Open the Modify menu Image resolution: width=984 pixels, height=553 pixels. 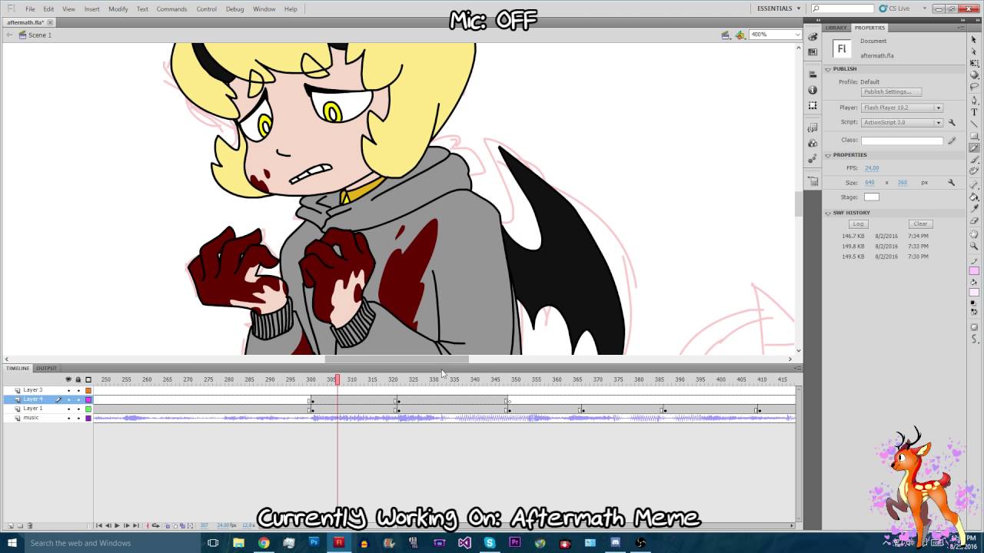[118, 9]
